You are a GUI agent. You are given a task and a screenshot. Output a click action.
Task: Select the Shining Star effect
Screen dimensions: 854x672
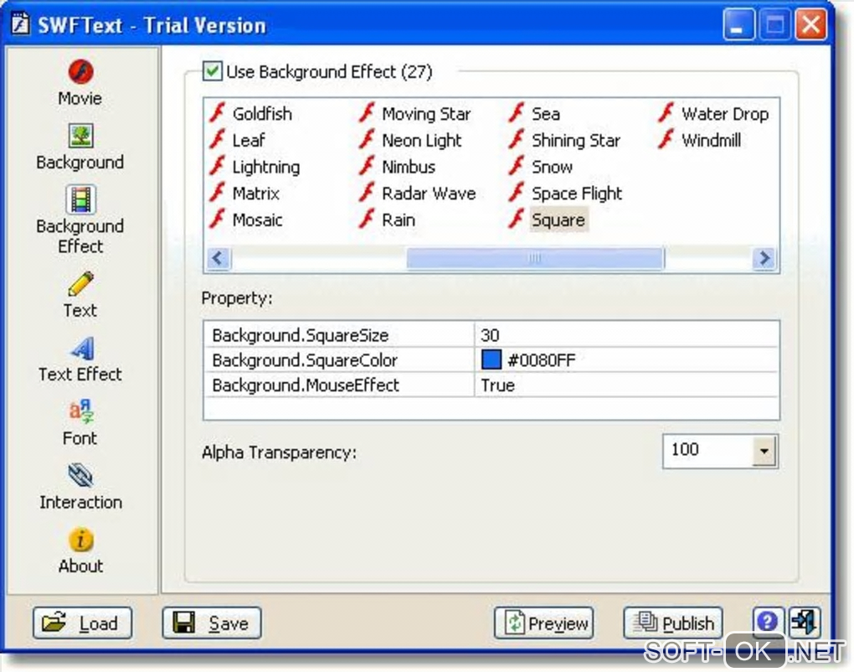pyautogui.click(x=576, y=141)
